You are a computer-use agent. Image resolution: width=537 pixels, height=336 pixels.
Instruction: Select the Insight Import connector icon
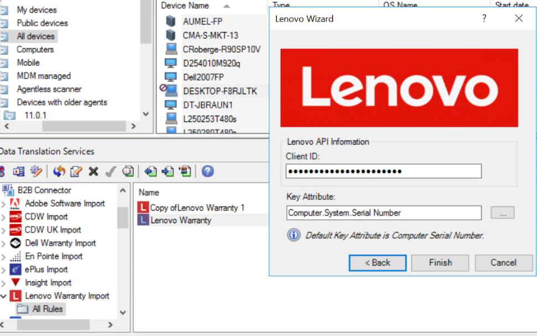[15, 283]
